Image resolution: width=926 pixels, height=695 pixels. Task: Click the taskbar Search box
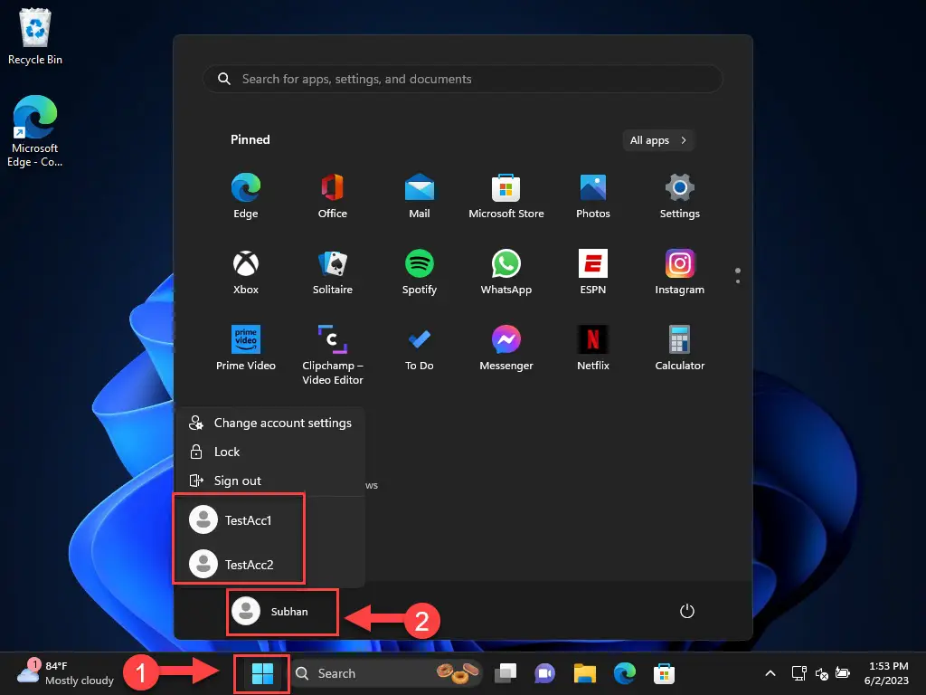point(387,673)
